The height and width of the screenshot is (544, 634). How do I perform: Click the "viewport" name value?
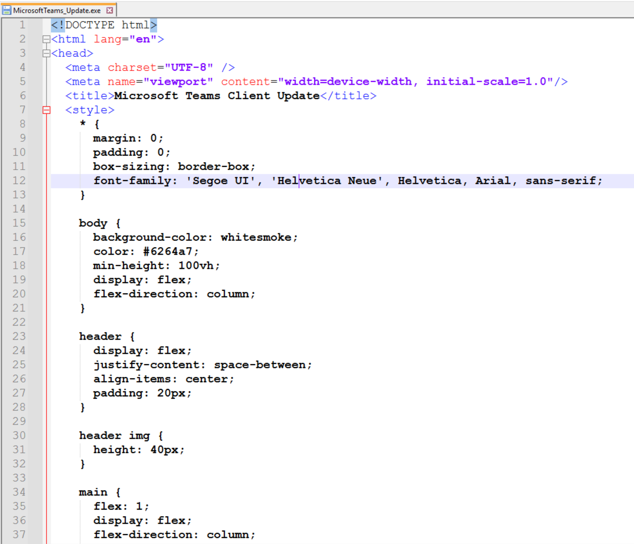pos(178,81)
